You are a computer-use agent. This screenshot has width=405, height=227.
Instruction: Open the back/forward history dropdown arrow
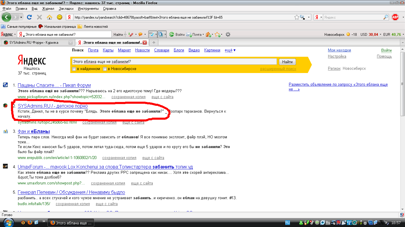click(x=21, y=17)
